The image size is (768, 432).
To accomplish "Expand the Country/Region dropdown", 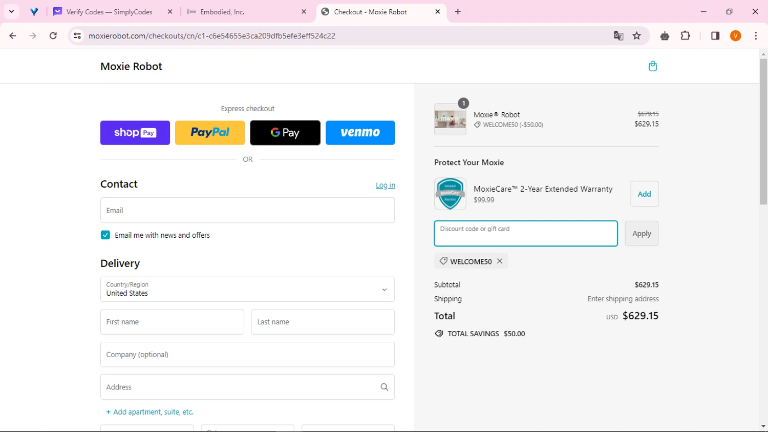I will coord(248,290).
